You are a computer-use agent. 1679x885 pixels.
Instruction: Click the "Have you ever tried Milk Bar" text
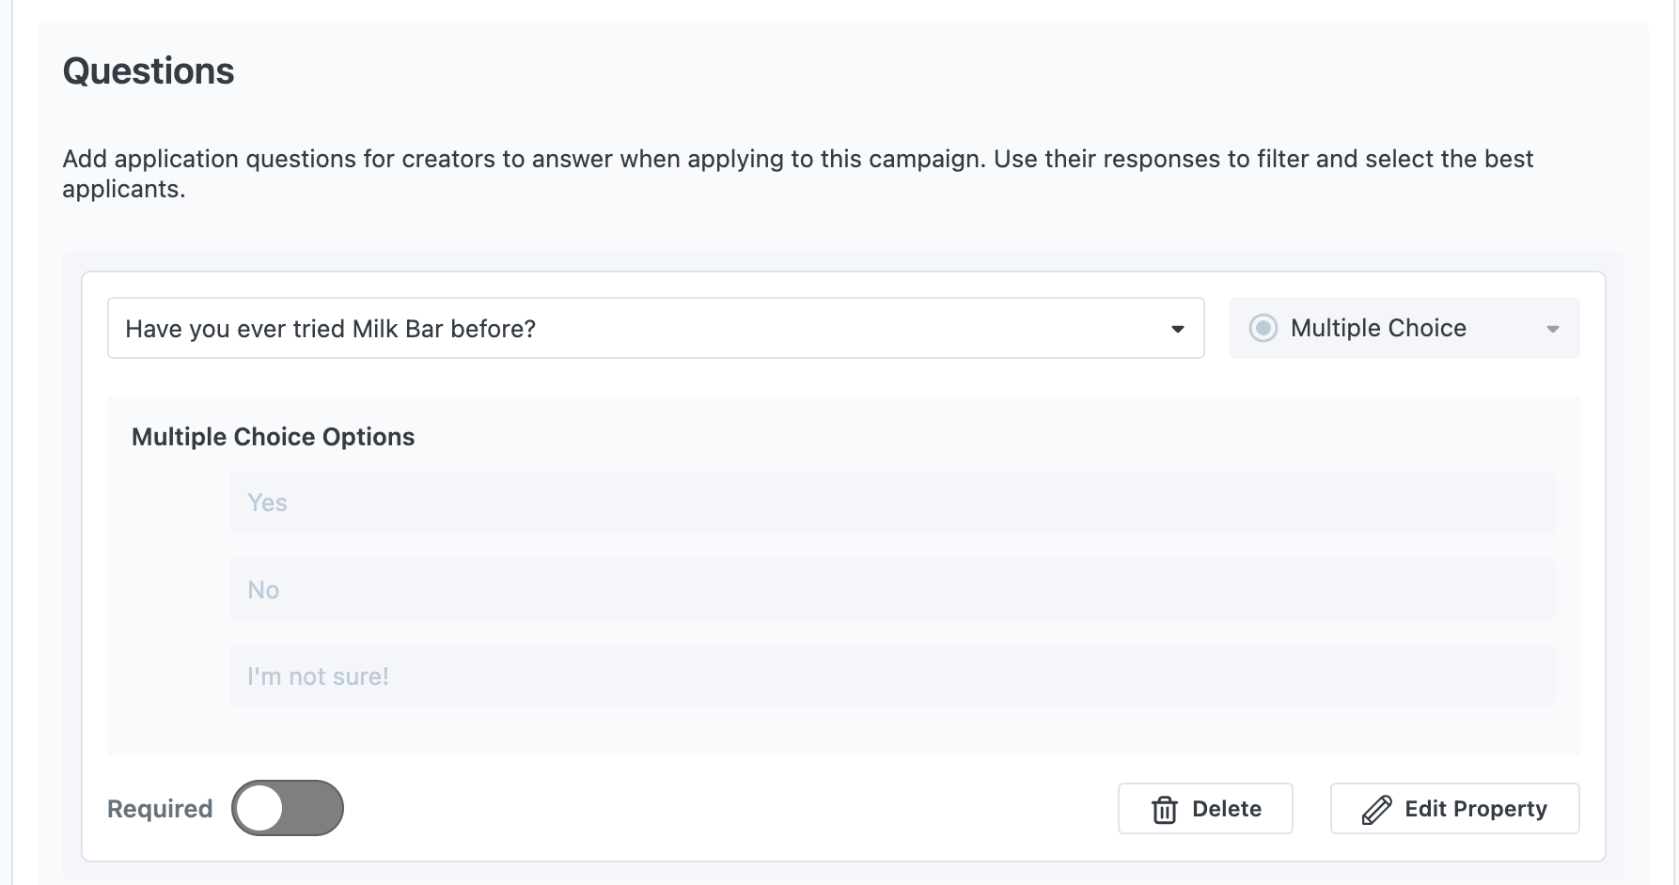[330, 329]
